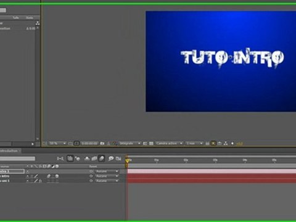Click the exposure value in viewer bar
The height and width of the screenshot is (222, 296).
239,144
